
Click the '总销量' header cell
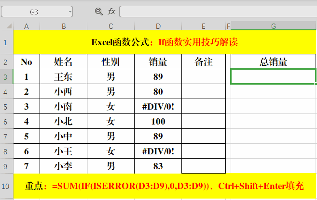pyautogui.click(x=273, y=62)
